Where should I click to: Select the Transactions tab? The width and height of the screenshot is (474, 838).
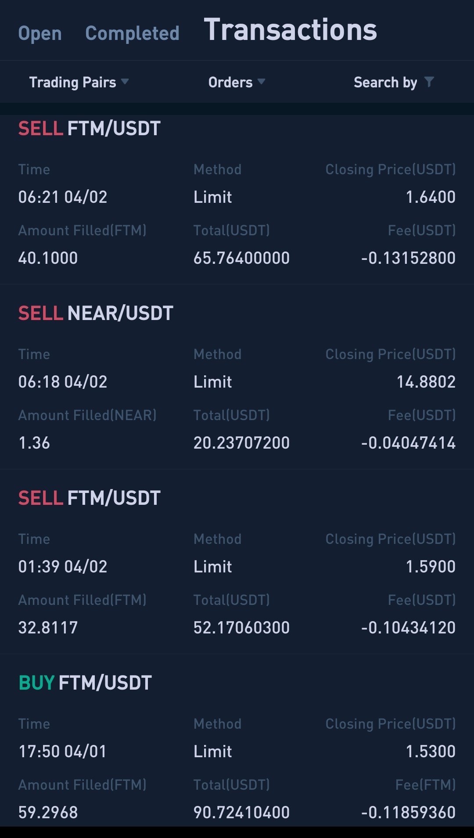(291, 30)
